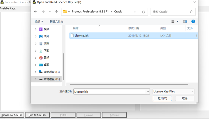Click the Labcenter Licence Manager padlock icon

click(x=2, y=2)
